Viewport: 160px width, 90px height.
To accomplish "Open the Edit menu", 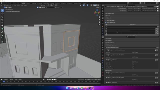I will [x=6, y=3].
